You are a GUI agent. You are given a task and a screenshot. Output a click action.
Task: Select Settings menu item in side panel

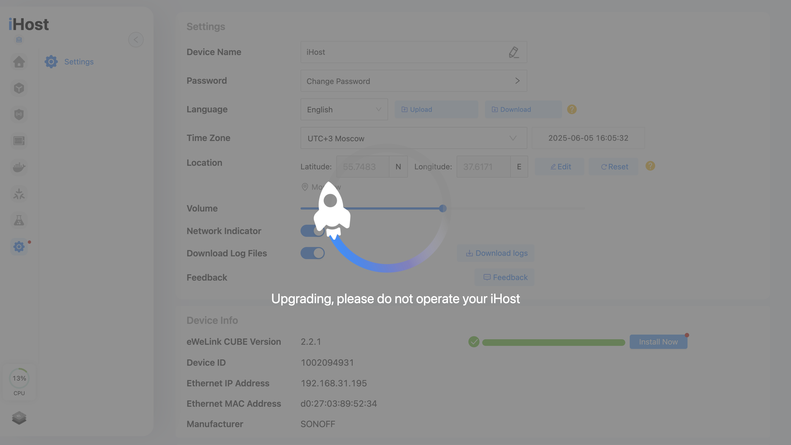click(69, 62)
